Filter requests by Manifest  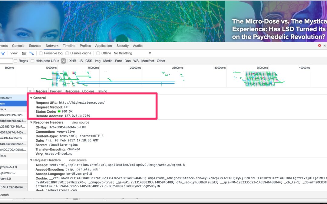(x=148, y=61)
